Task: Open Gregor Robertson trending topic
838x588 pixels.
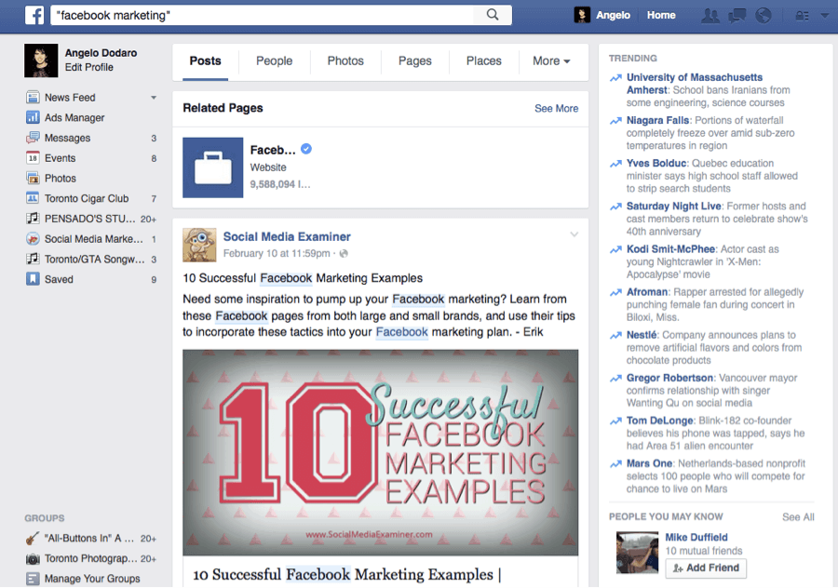Action: 669,378
